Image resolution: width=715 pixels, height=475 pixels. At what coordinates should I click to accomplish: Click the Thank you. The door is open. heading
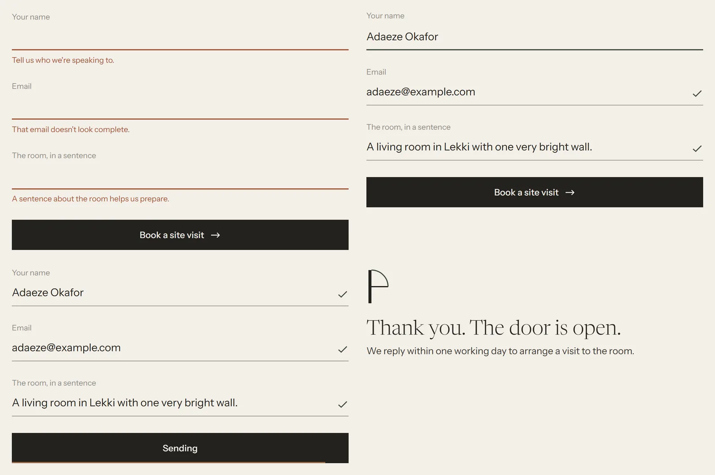tap(494, 328)
